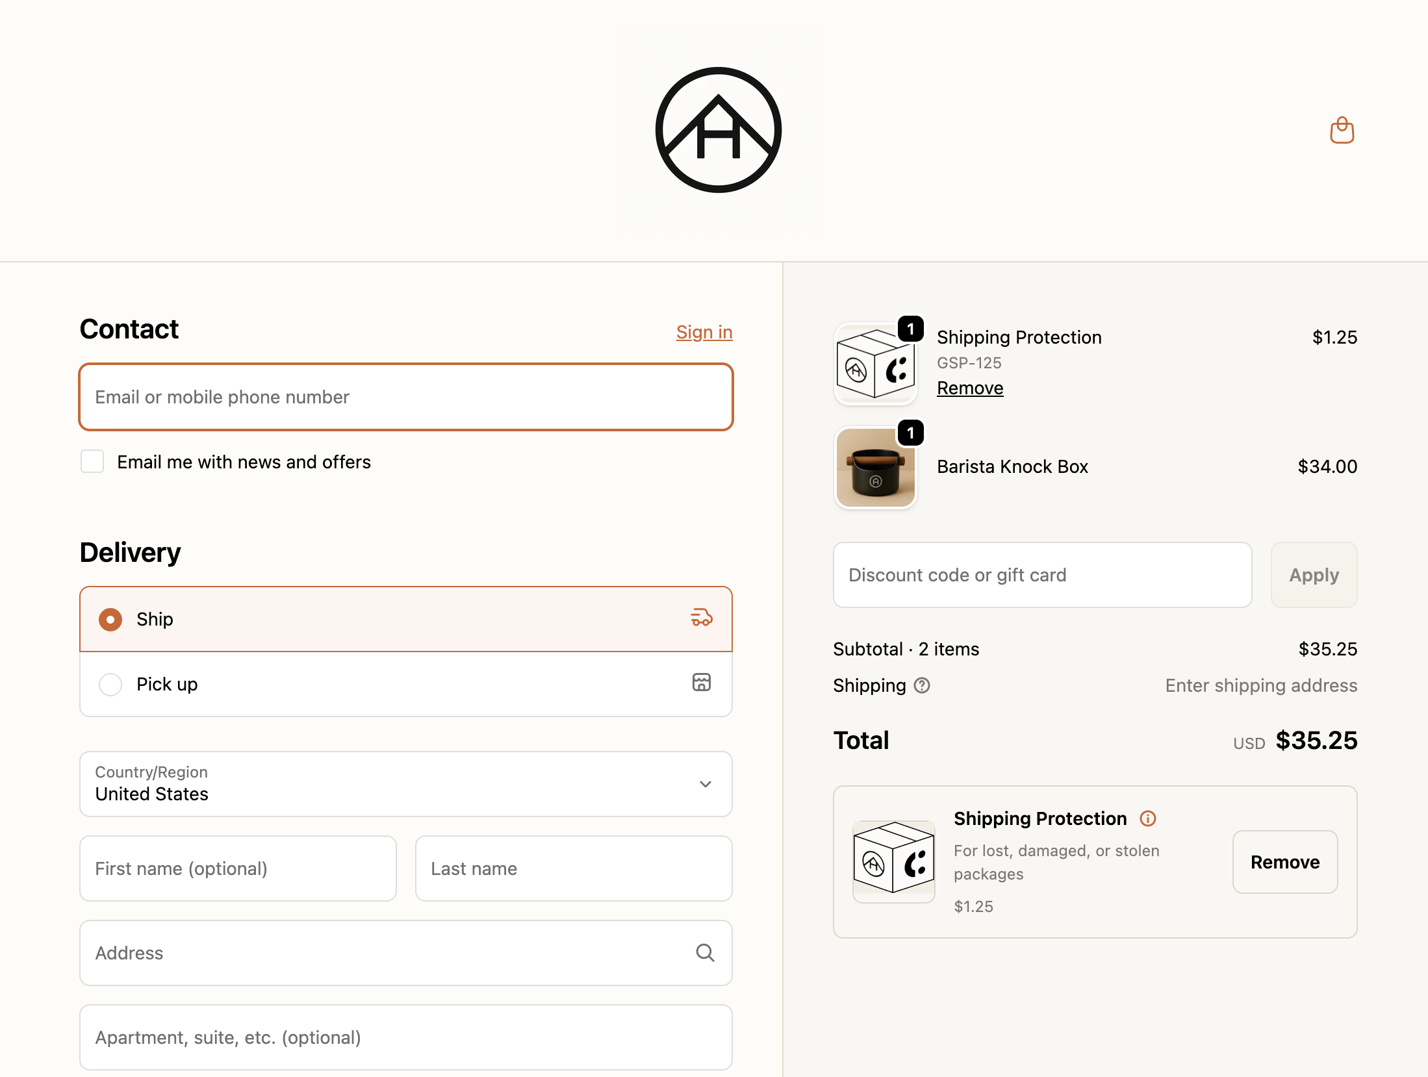The image size is (1428, 1077).
Task: Select the Ship delivery radio button
Action: pos(110,619)
